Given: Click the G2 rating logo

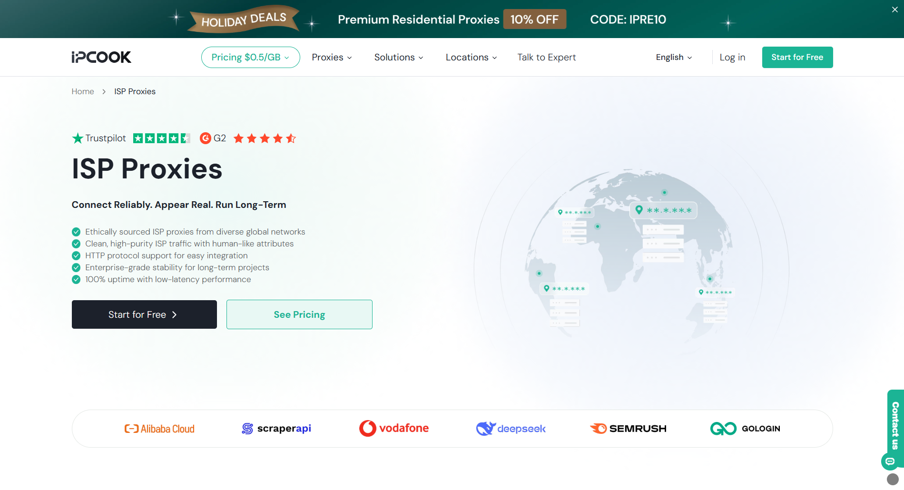Looking at the screenshot, I should [x=213, y=138].
